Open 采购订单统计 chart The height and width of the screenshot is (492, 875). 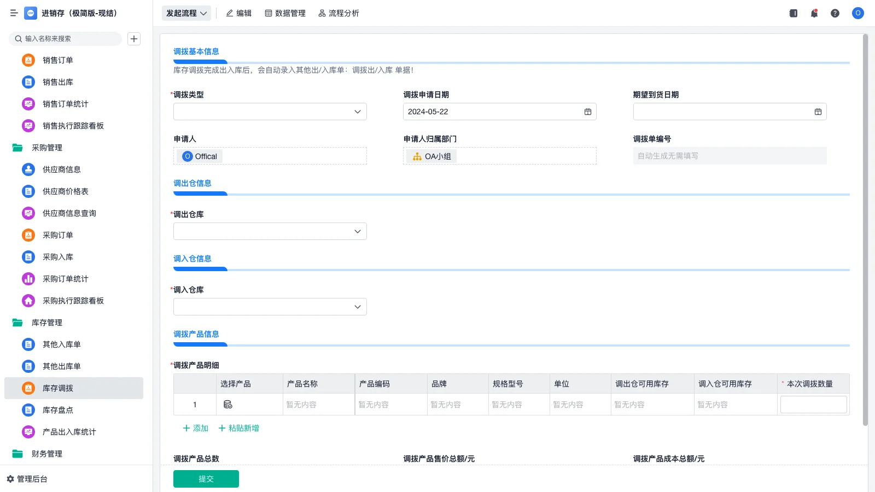point(74,279)
